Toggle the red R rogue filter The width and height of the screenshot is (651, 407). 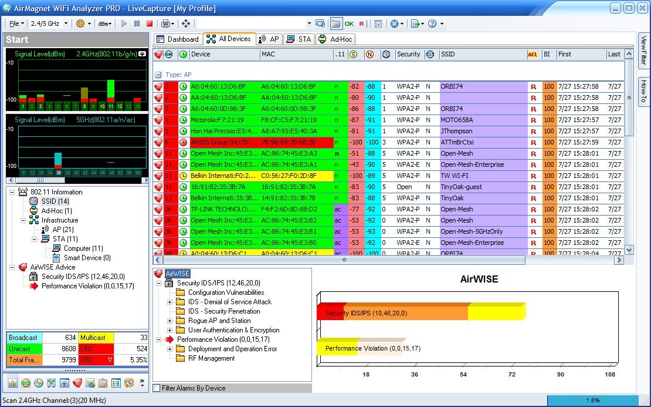click(x=361, y=23)
